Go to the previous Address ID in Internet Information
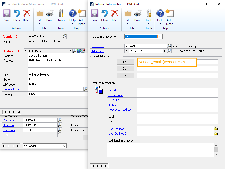The height and width of the screenshot is (169, 225). point(126,51)
